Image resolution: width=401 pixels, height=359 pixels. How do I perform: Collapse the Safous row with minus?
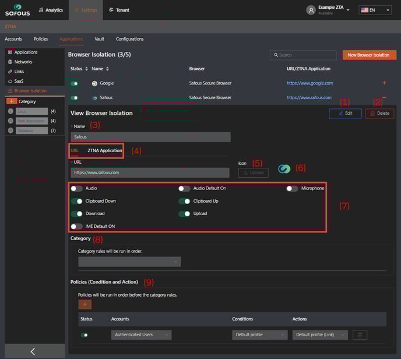coord(384,97)
